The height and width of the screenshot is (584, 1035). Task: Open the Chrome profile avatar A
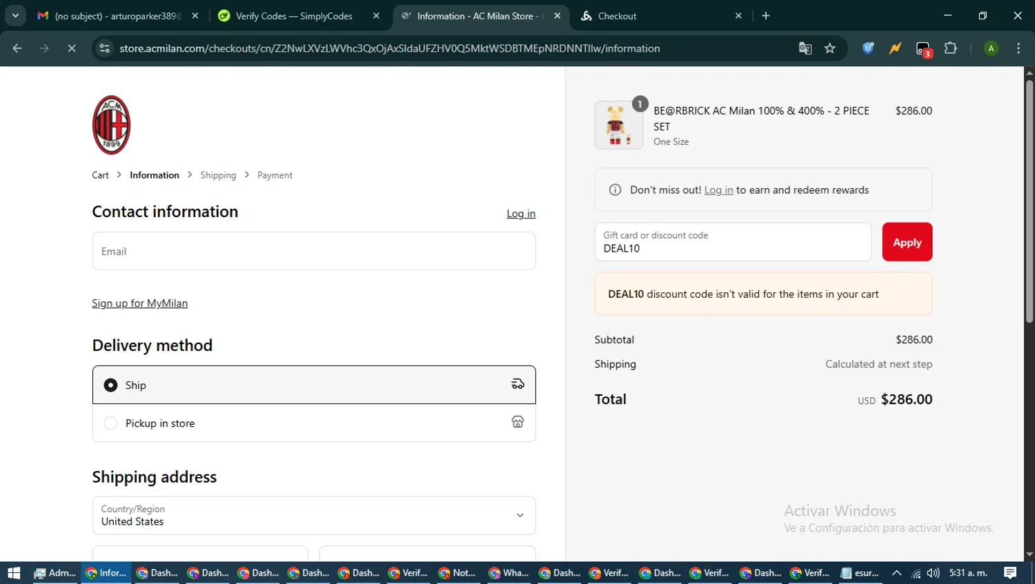[x=991, y=48]
